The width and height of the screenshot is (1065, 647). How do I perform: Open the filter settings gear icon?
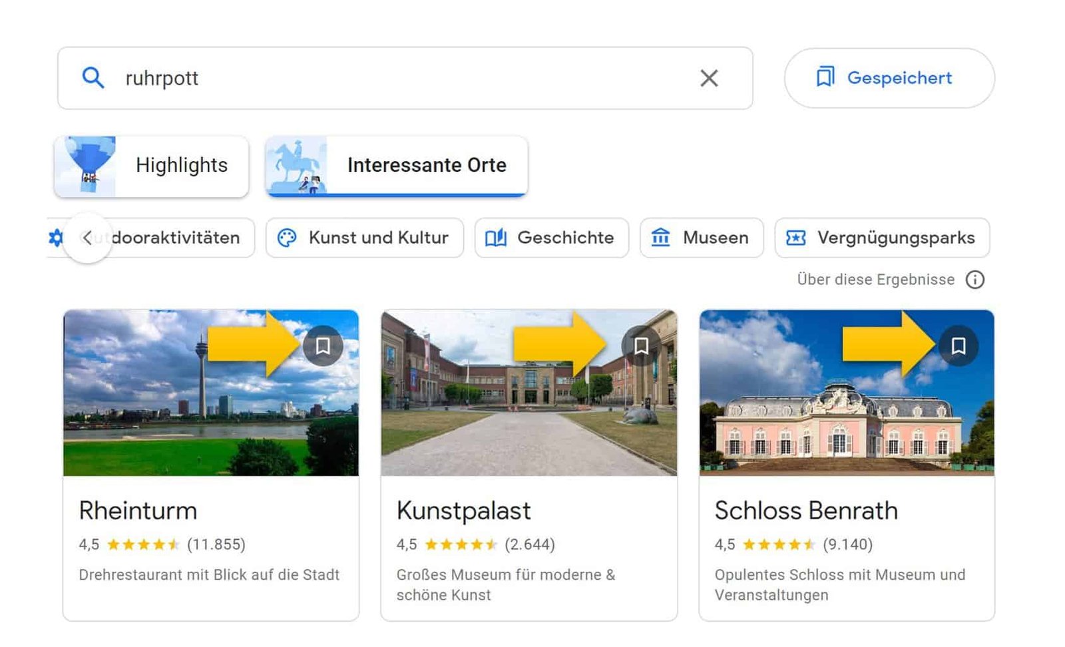(57, 238)
